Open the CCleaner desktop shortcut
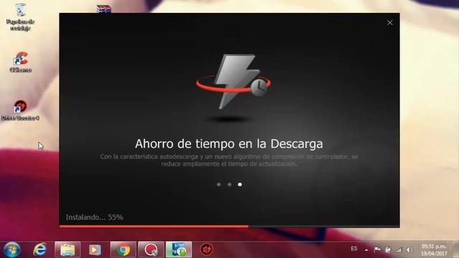 pos(20,62)
